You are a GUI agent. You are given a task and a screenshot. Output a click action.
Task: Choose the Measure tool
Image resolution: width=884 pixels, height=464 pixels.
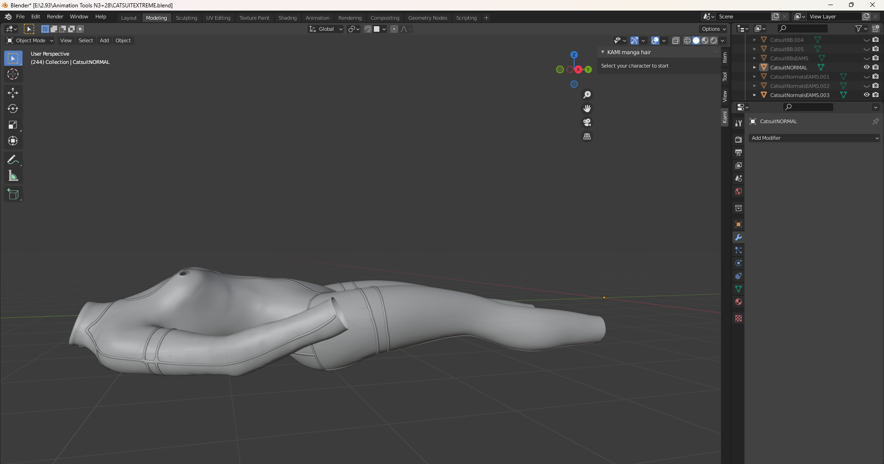click(13, 176)
